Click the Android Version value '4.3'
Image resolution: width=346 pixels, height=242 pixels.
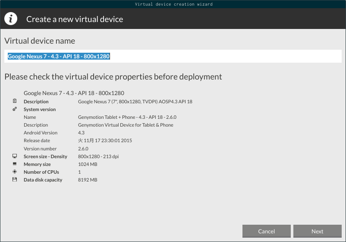[x=81, y=133]
